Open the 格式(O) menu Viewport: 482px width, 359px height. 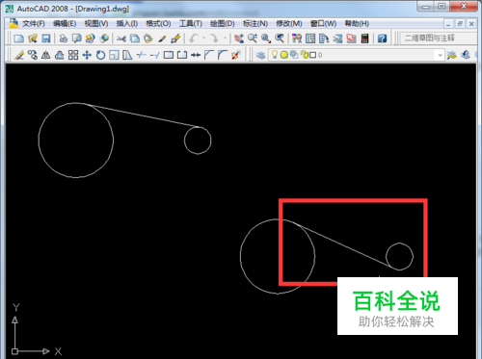(158, 23)
